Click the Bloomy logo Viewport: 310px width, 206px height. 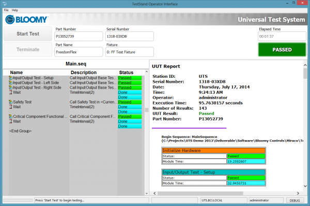tap(27, 20)
